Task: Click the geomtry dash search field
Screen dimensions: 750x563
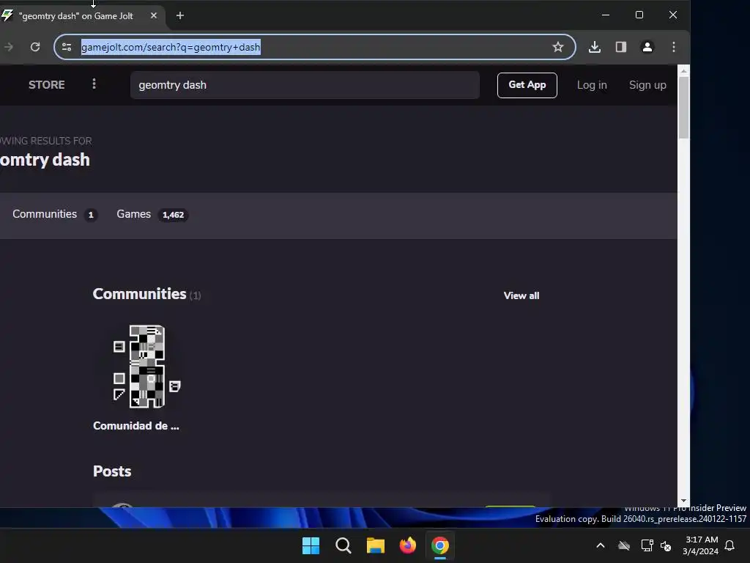Action: (x=305, y=85)
